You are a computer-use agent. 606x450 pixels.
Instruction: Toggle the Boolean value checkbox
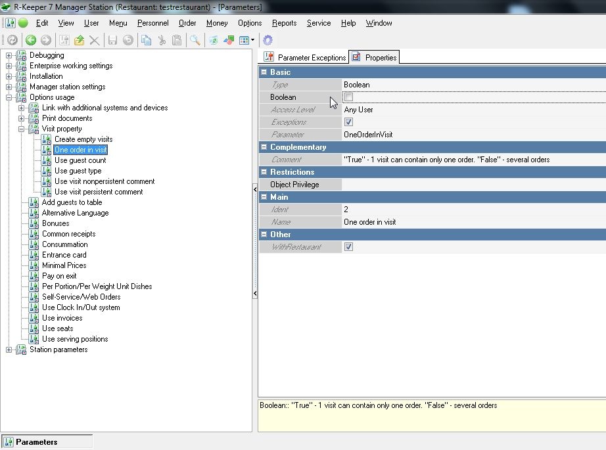tap(348, 97)
